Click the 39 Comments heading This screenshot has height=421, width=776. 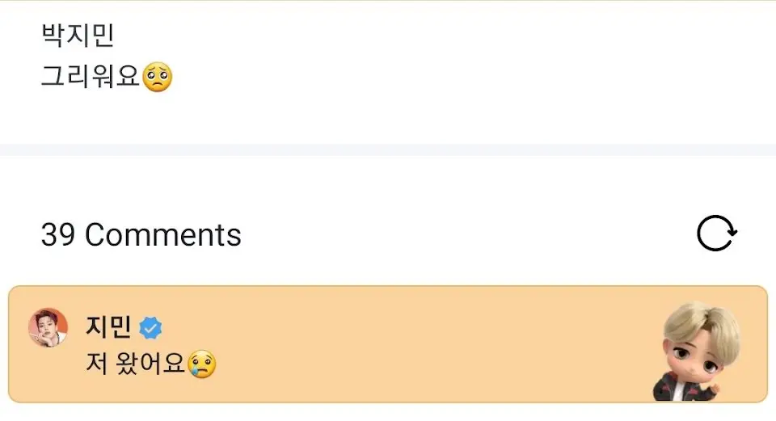[x=141, y=234]
